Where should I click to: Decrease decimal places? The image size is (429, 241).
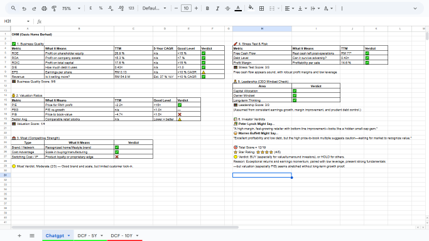111,8
